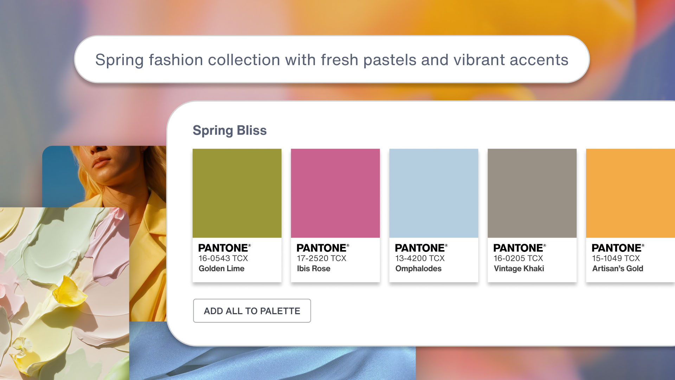
Task: Click the Pantone code 13-4200 TCX
Action: tap(419, 258)
